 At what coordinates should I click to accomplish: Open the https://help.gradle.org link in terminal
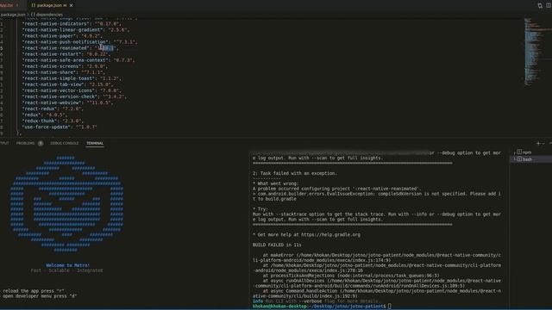click(x=330, y=234)
